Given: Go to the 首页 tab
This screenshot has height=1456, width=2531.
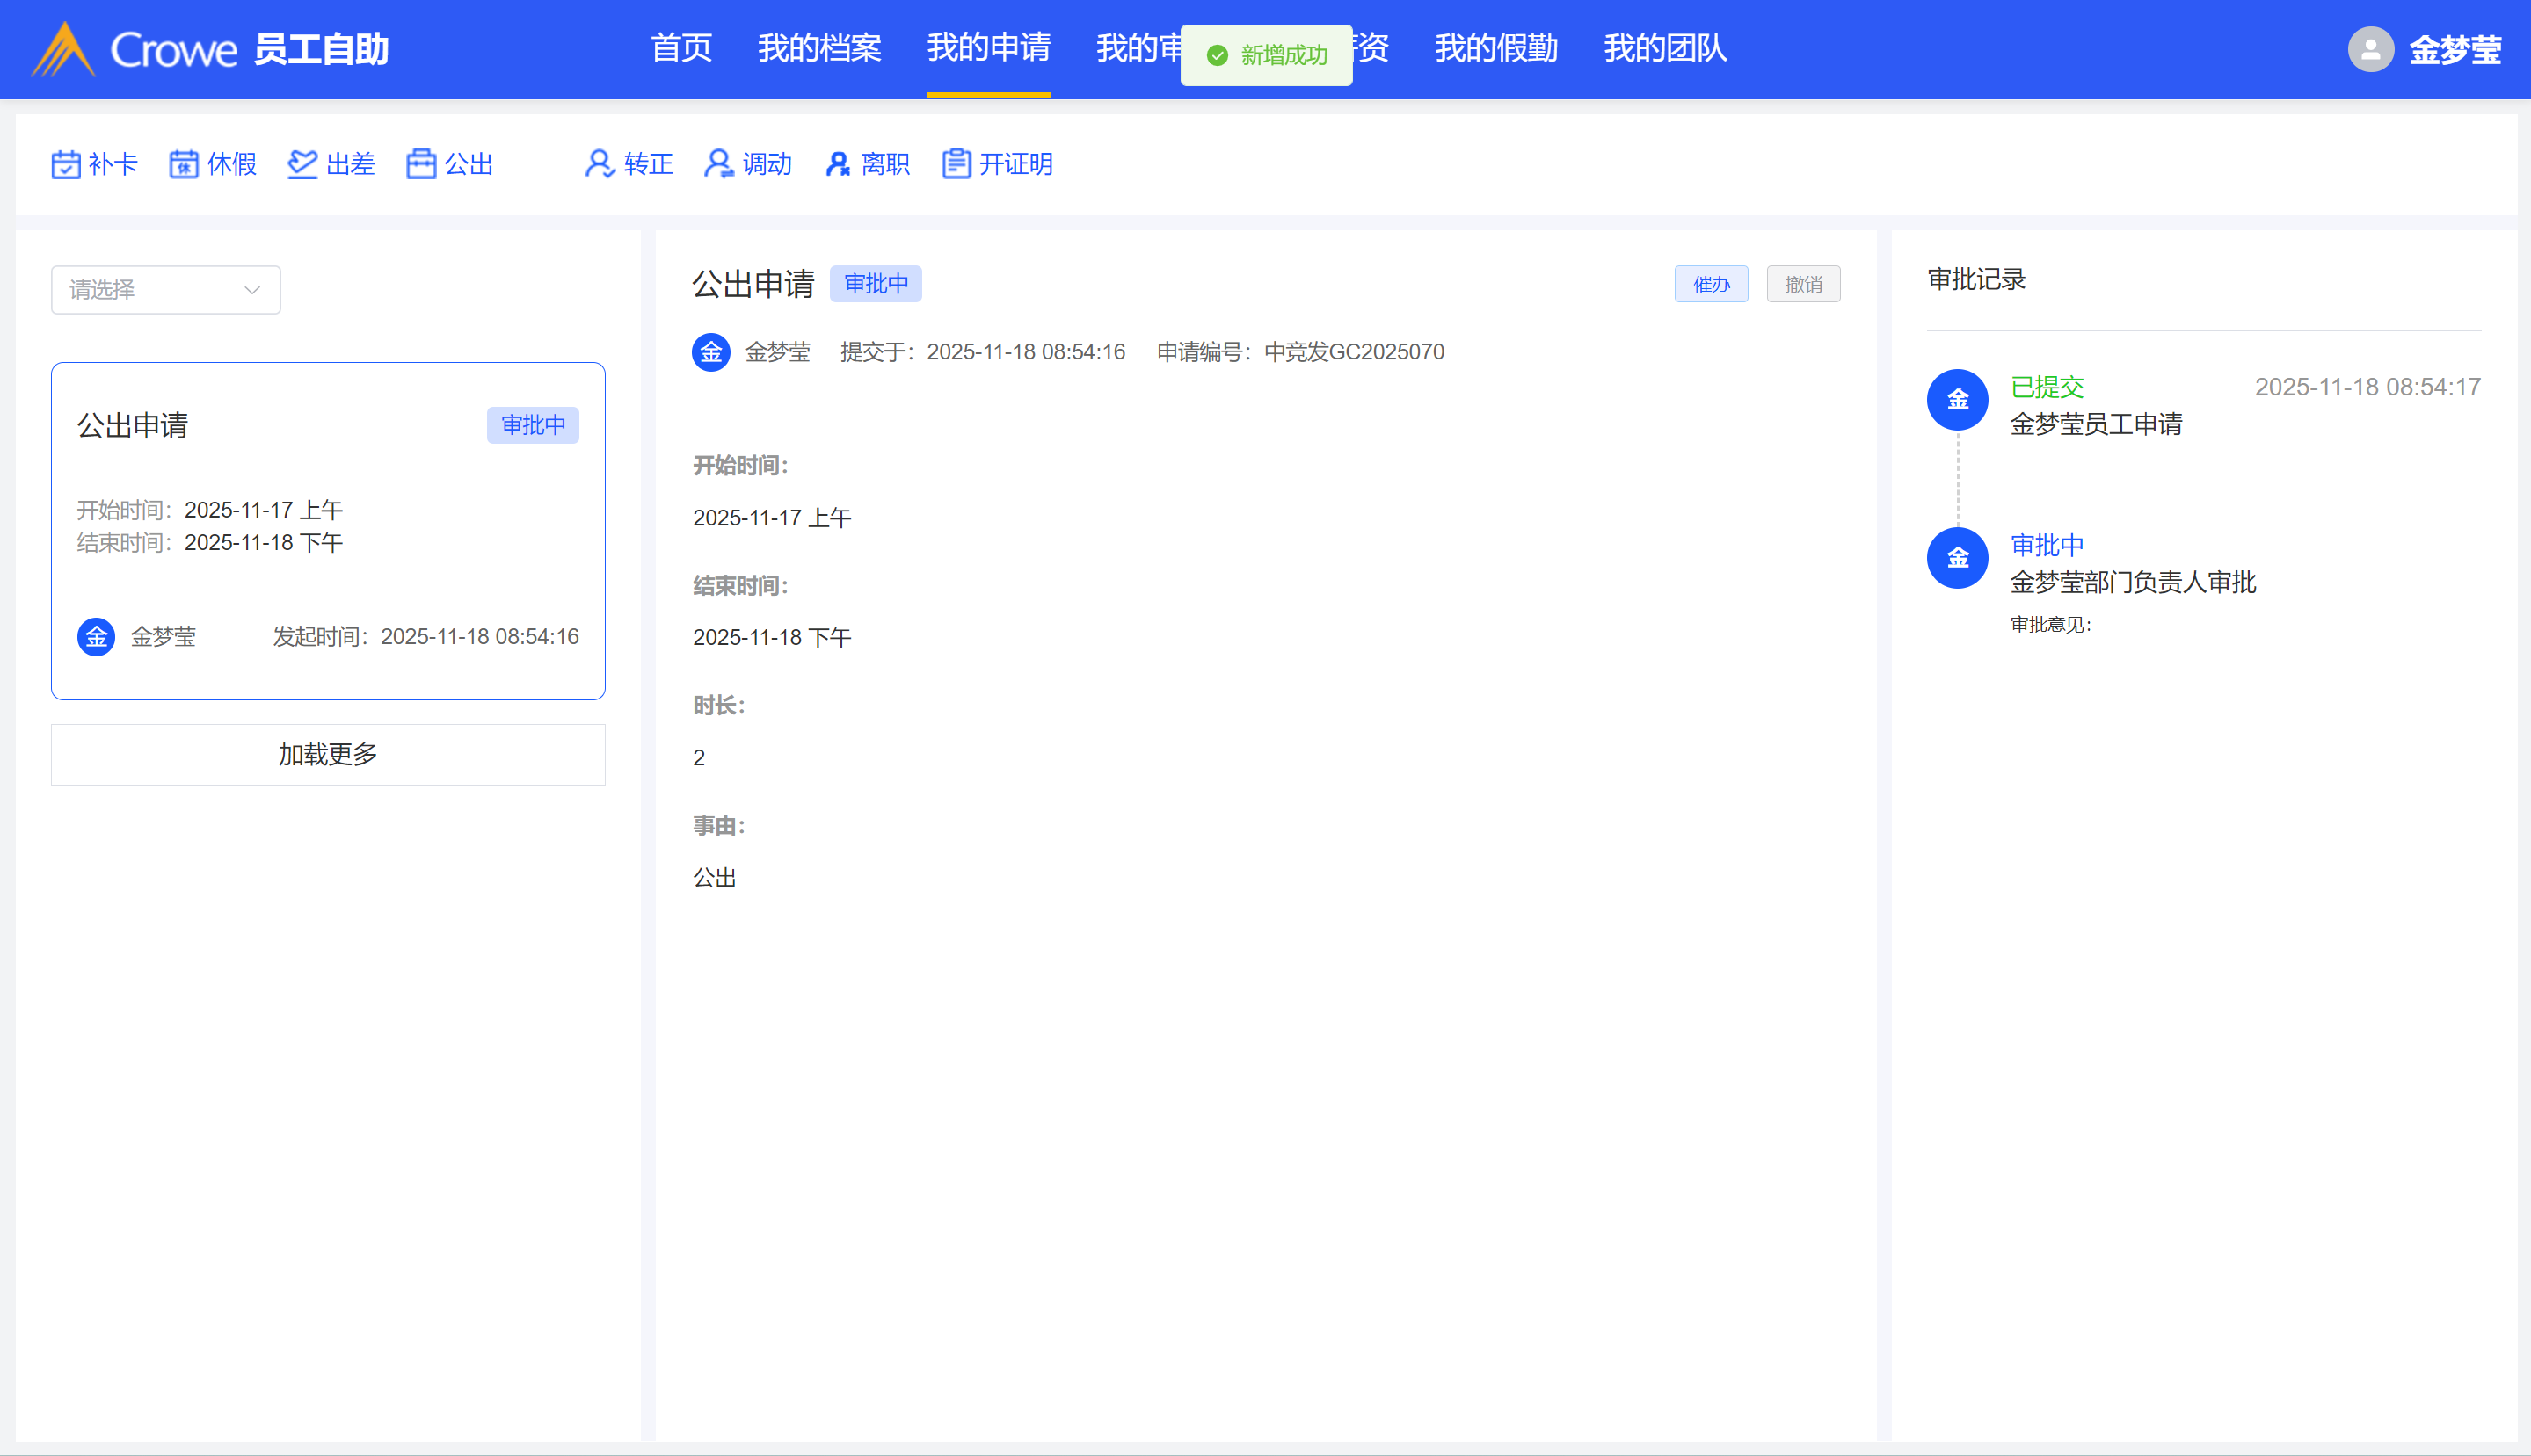Looking at the screenshot, I should [681, 48].
